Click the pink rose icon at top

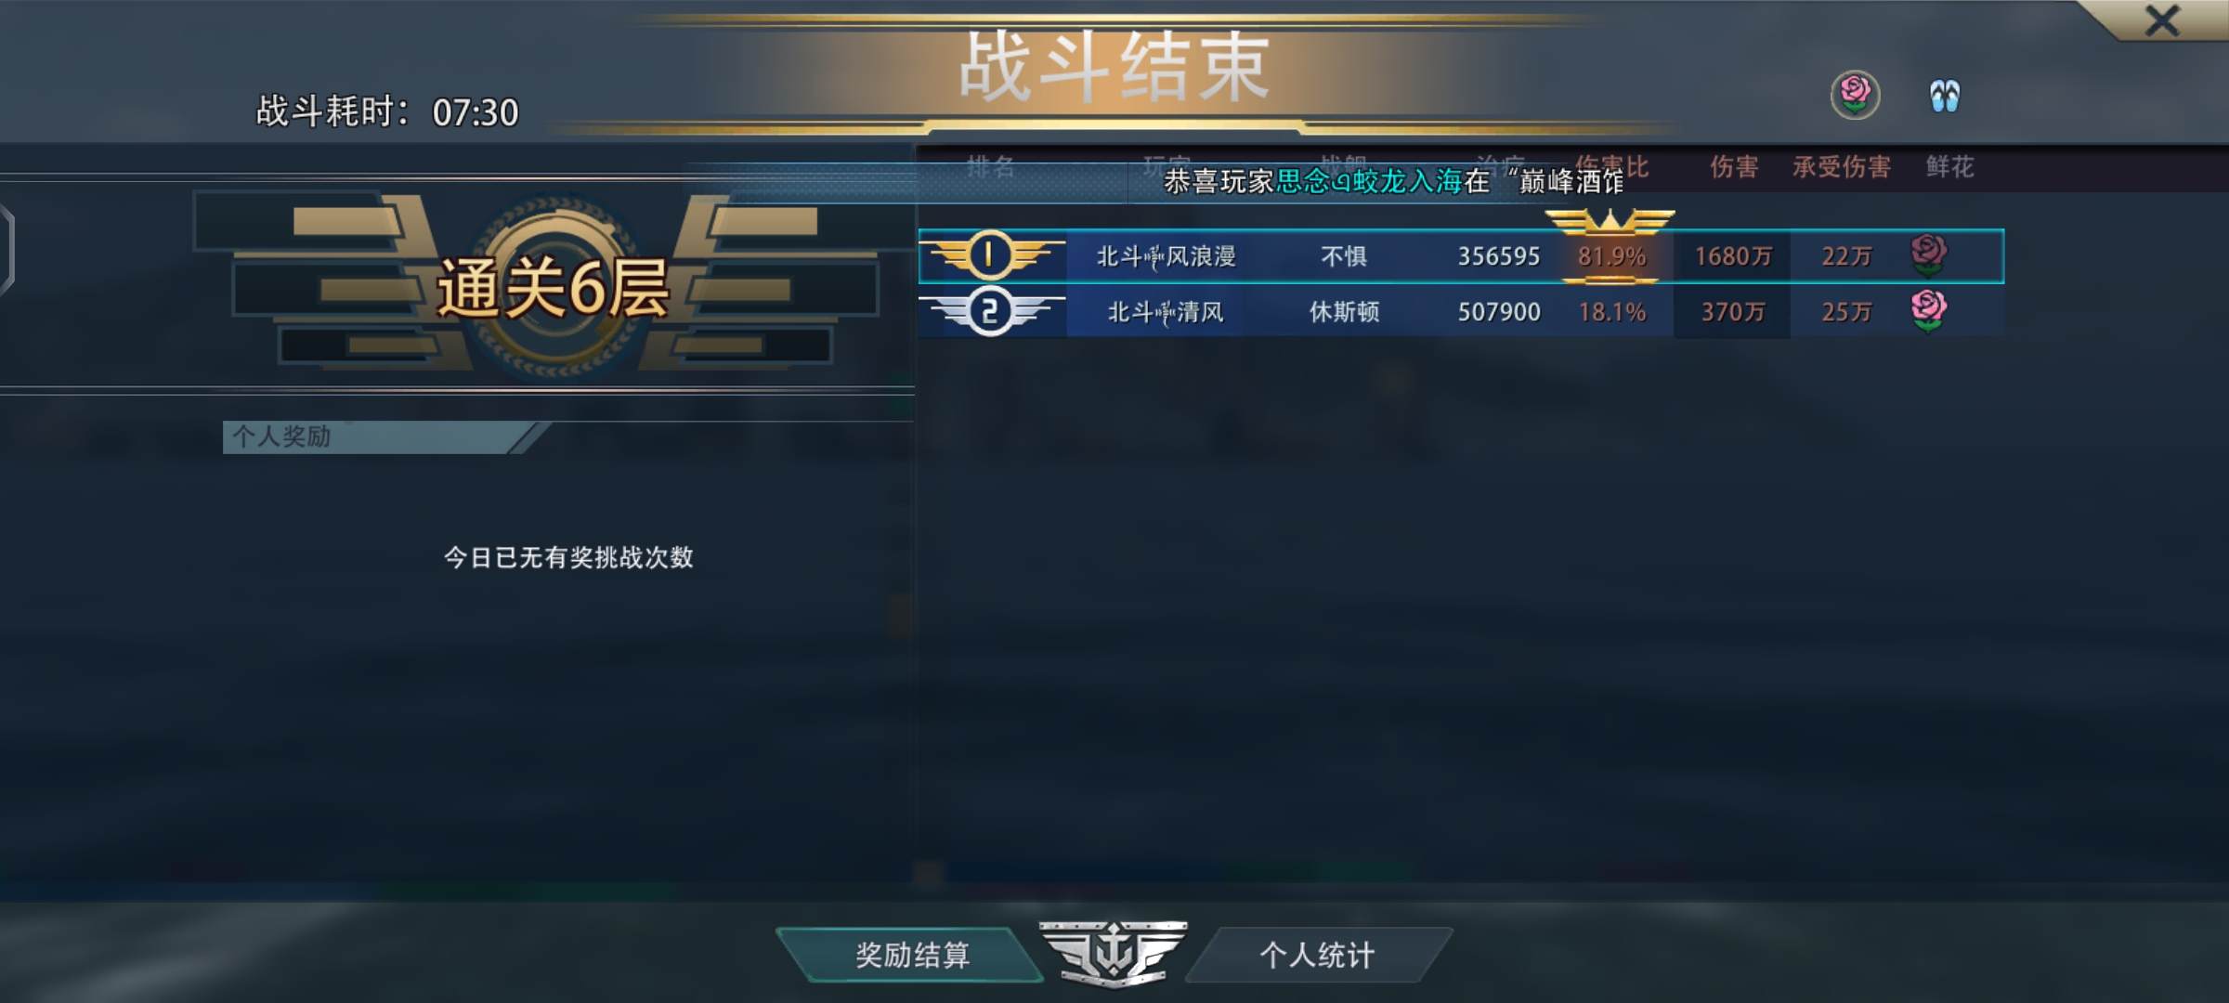point(1855,95)
